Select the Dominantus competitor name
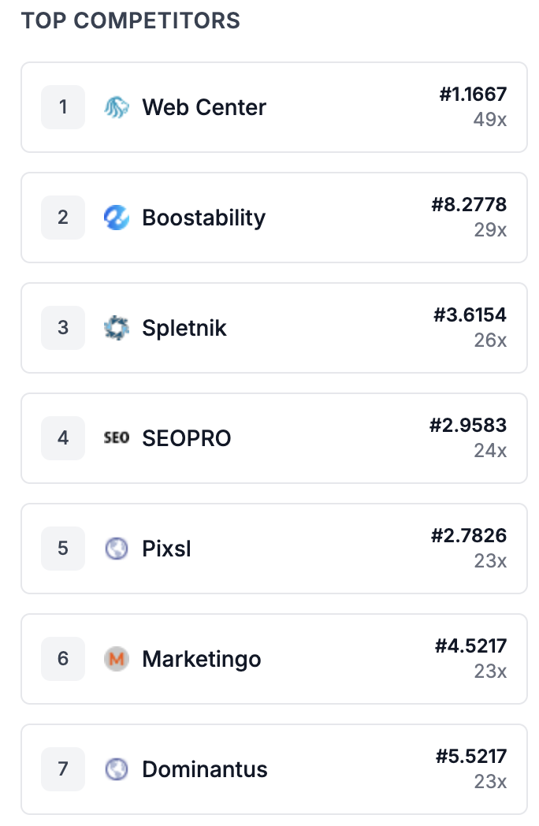 pos(205,769)
